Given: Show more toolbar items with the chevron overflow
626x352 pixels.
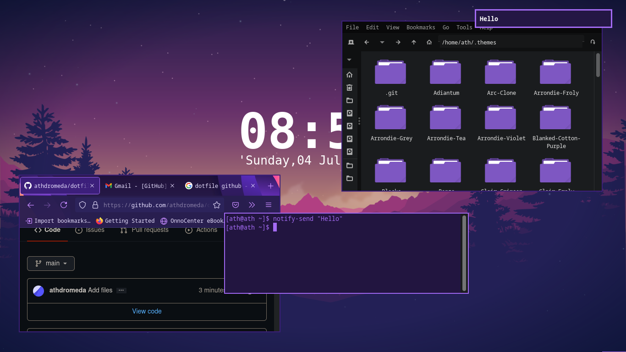Looking at the screenshot, I should [252, 205].
